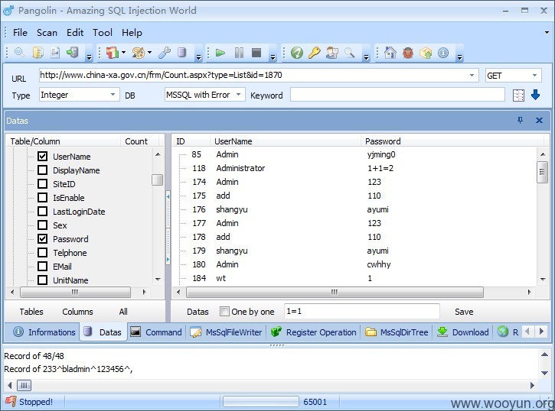Check the DisplayName column checkbox

coord(42,170)
